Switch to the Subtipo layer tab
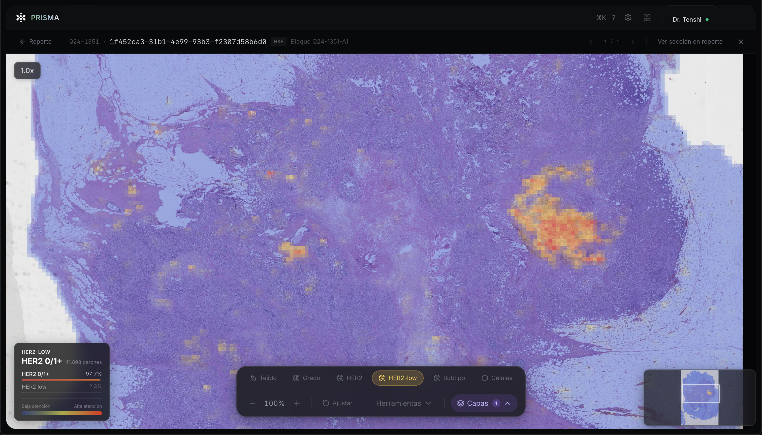Screen dimensions: 762x435 pyautogui.click(x=449, y=378)
